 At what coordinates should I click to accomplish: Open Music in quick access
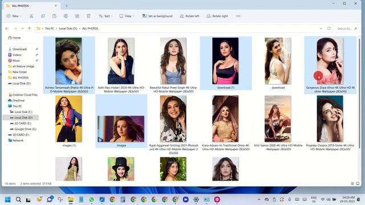(16, 60)
